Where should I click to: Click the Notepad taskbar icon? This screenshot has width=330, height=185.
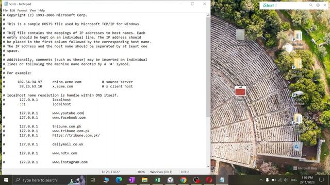click(x=222, y=180)
